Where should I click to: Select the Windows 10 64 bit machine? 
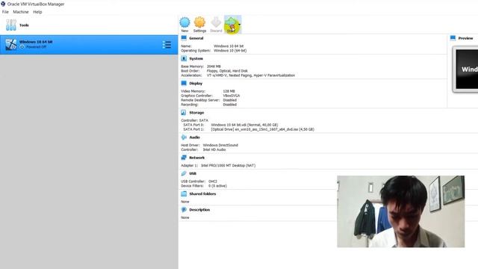pyautogui.click(x=89, y=45)
